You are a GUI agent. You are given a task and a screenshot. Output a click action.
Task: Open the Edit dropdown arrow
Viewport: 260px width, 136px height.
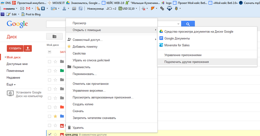[x=18, y=14]
